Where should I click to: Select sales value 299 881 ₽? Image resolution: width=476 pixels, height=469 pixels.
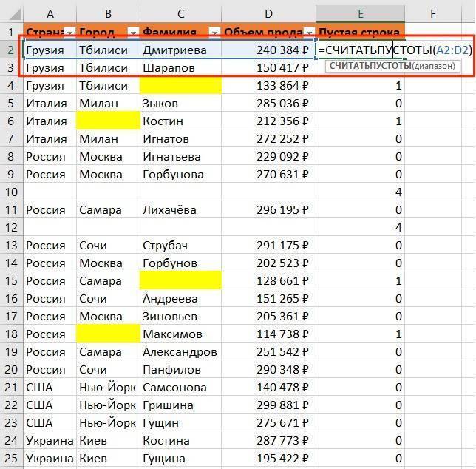pyautogui.click(x=268, y=405)
